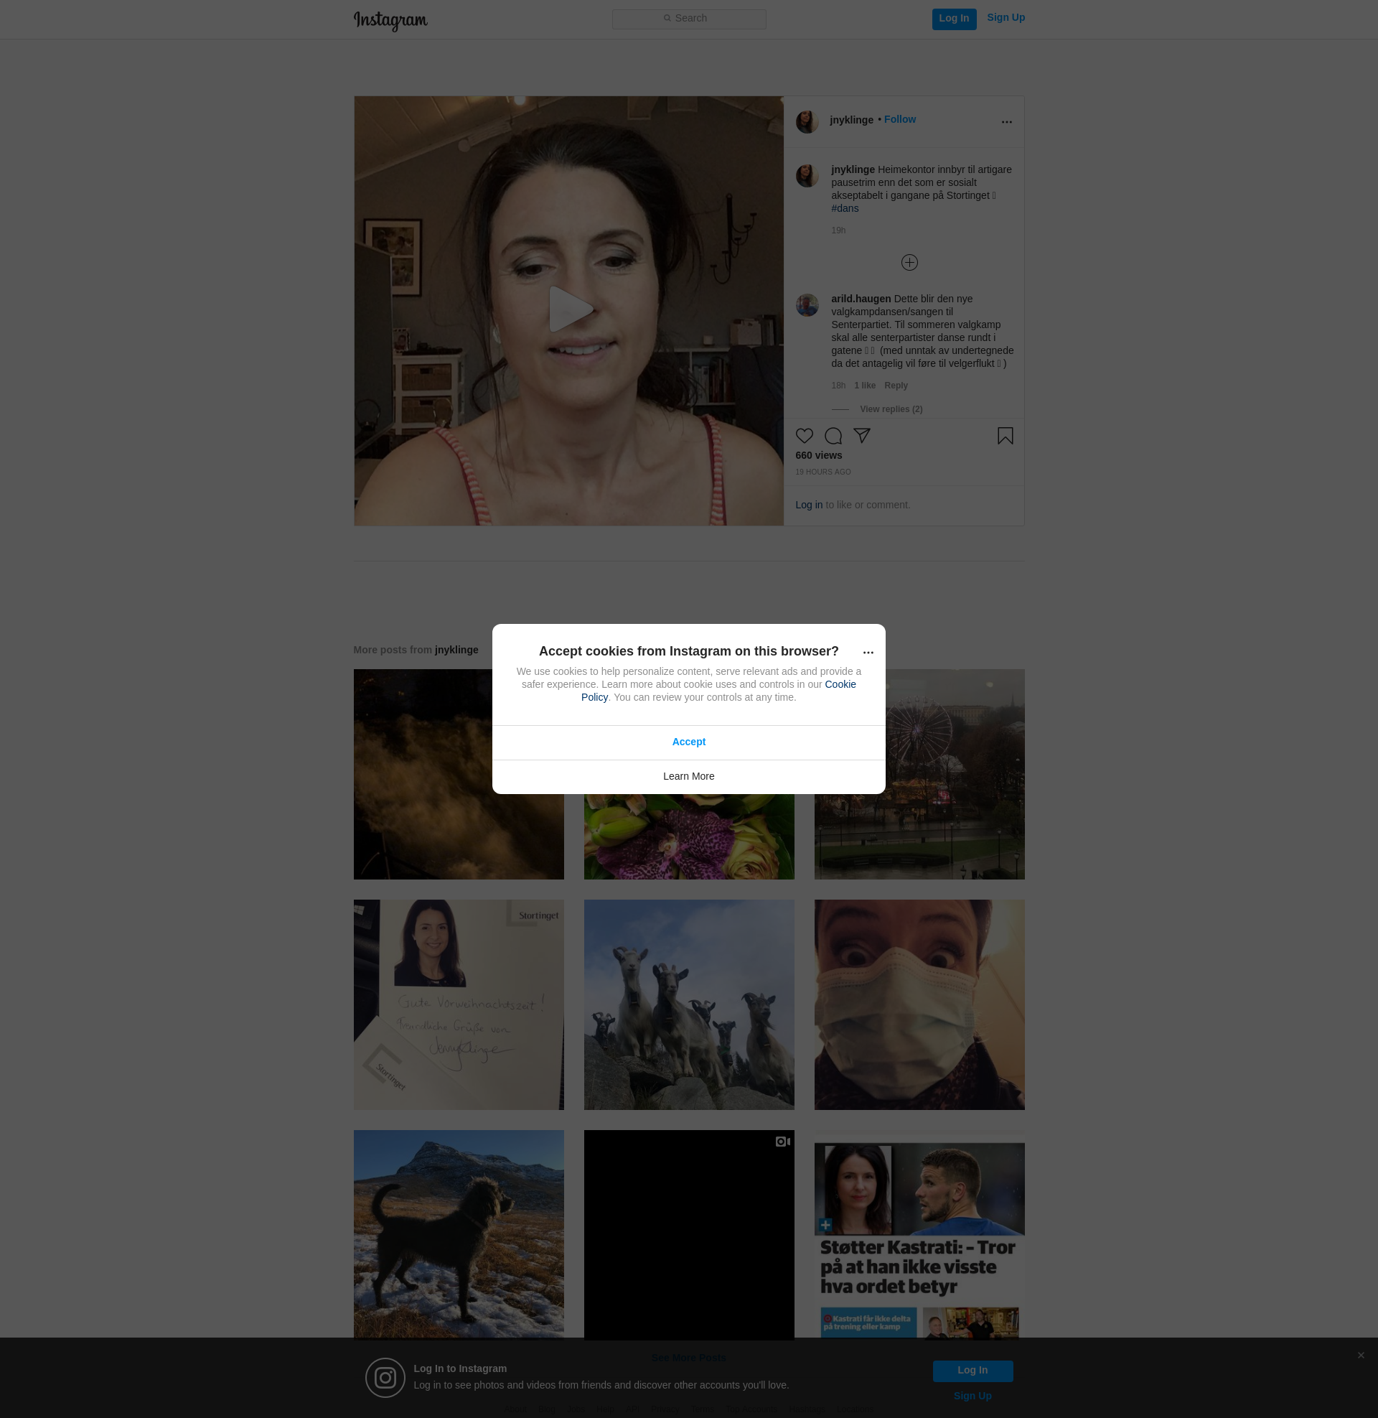Open the Cookie Policy link

[840, 685]
